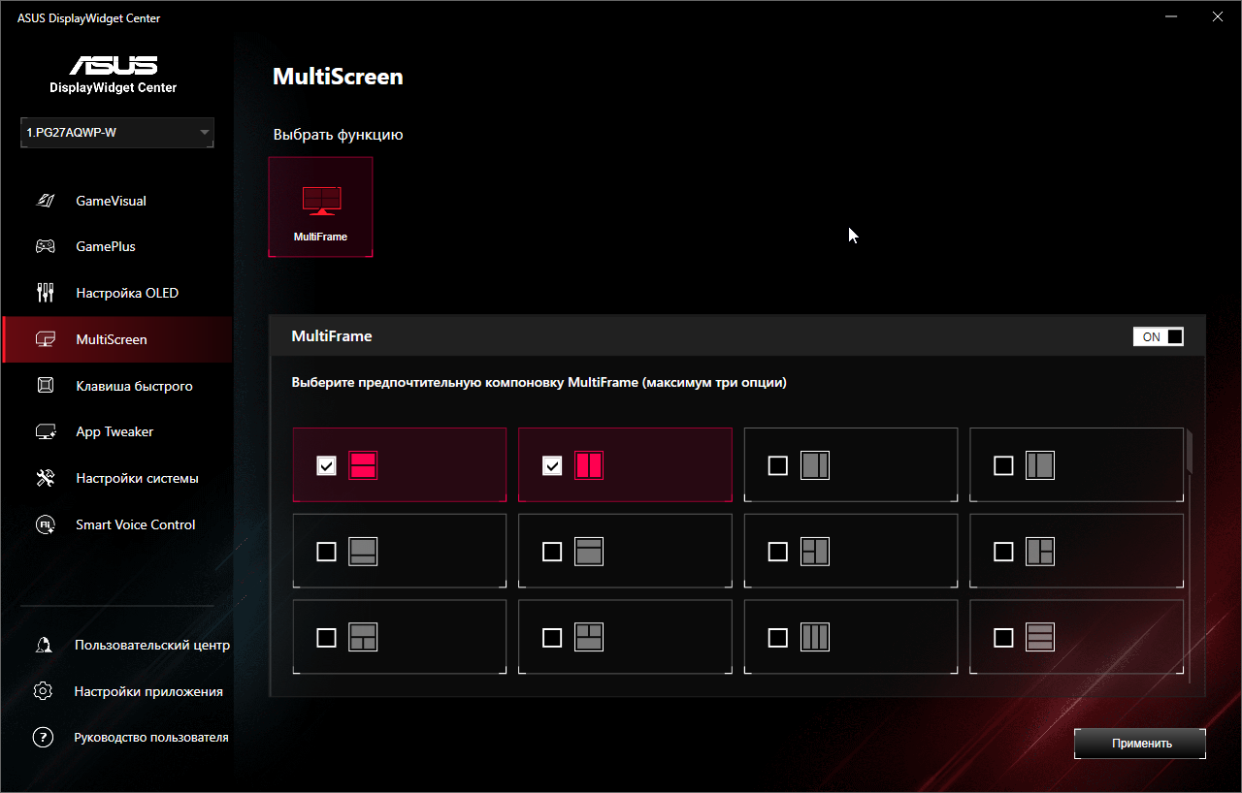Image resolution: width=1242 pixels, height=793 pixels.
Task: Click the wide-left, narrow-right column layout icon
Action: [815, 465]
